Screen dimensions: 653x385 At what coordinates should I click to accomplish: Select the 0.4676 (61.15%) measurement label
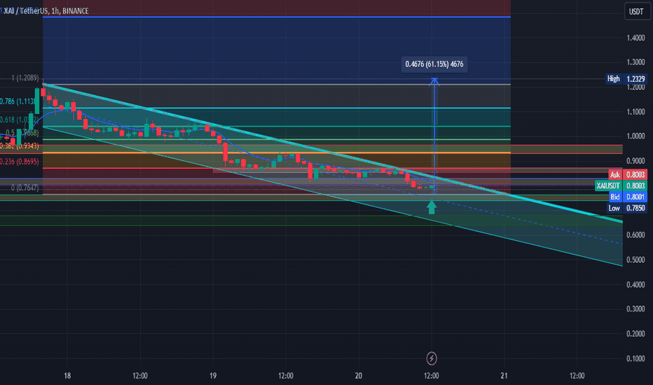coord(434,64)
